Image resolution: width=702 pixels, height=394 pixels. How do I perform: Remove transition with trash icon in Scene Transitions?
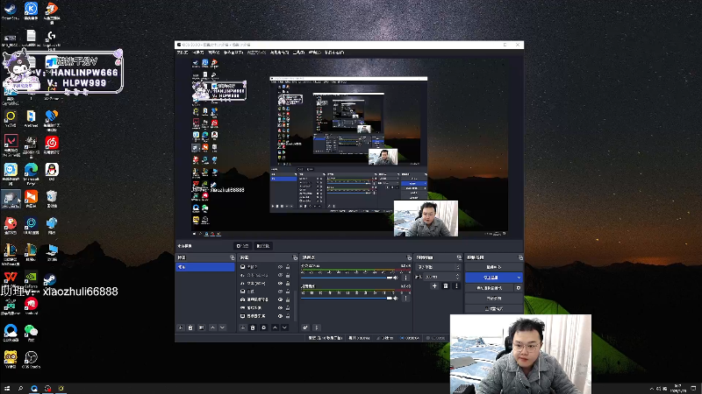[x=446, y=286]
